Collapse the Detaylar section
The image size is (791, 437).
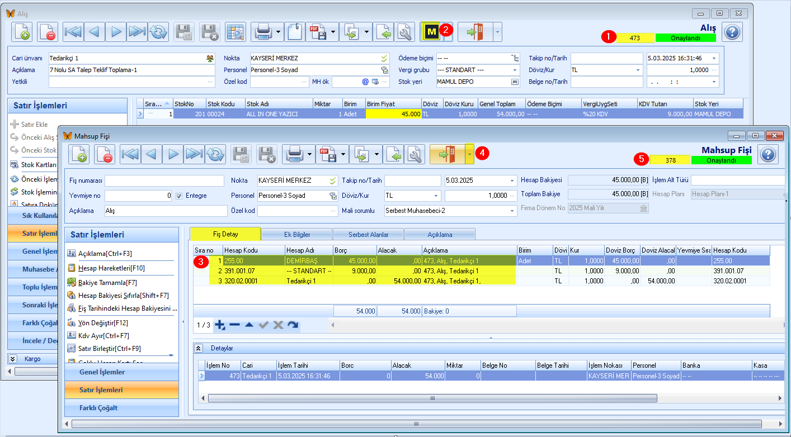click(199, 348)
